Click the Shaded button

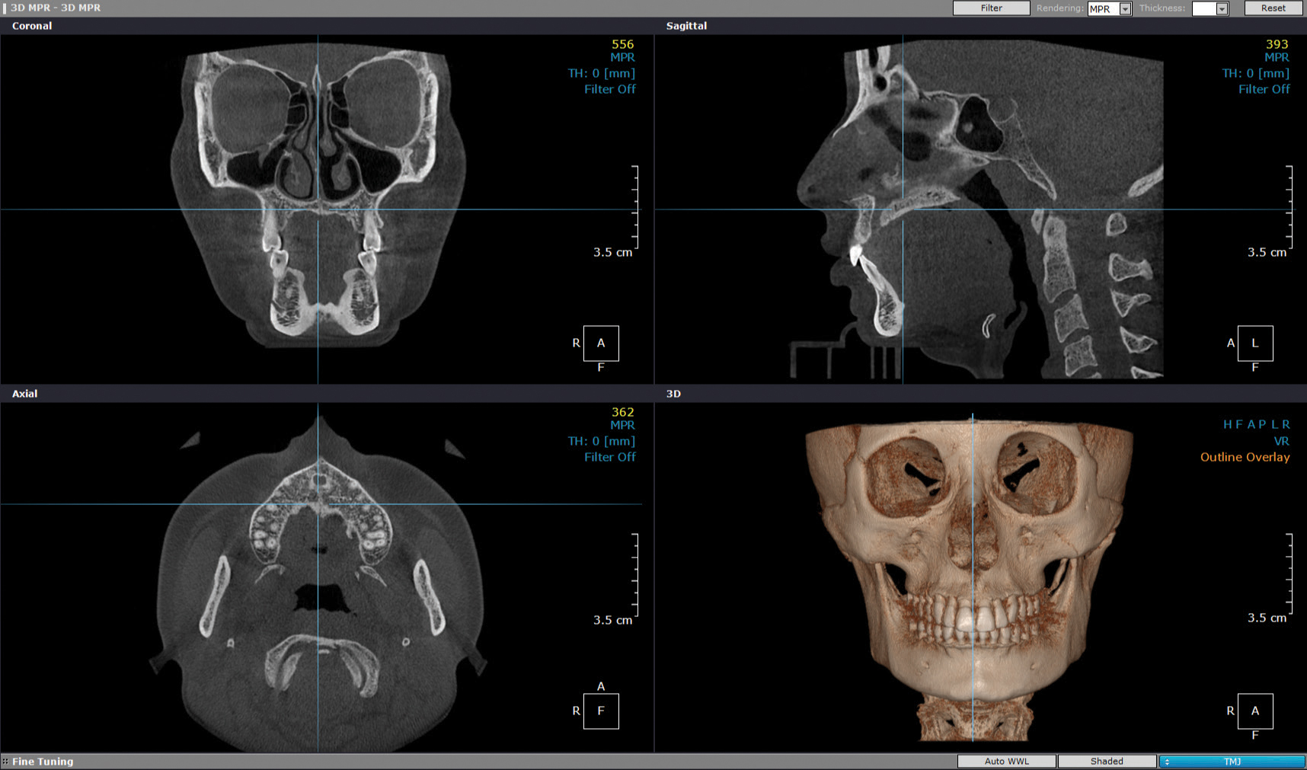1107,761
